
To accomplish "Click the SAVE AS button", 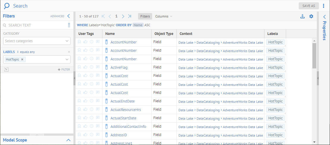I will coord(309,6).
